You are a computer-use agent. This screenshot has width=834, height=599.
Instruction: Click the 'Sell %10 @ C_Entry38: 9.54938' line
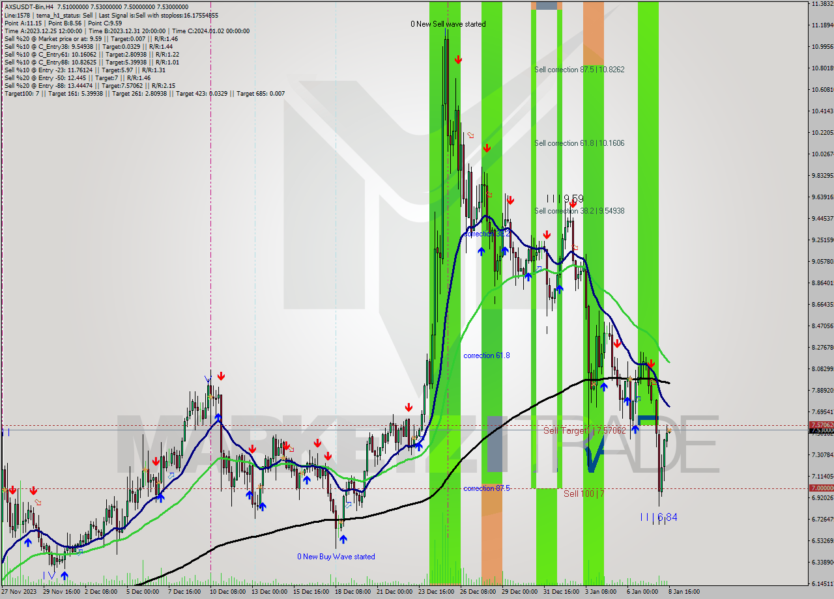tap(88, 46)
